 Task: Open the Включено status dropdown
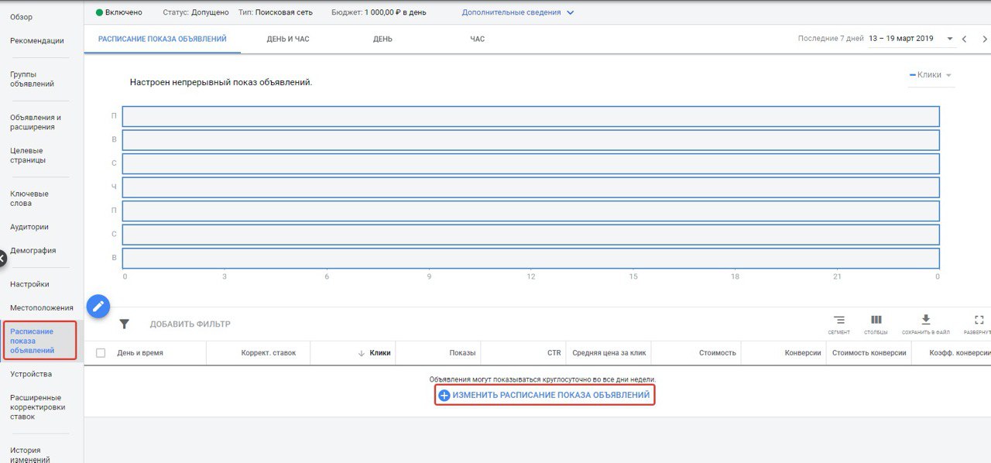click(118, 12)
